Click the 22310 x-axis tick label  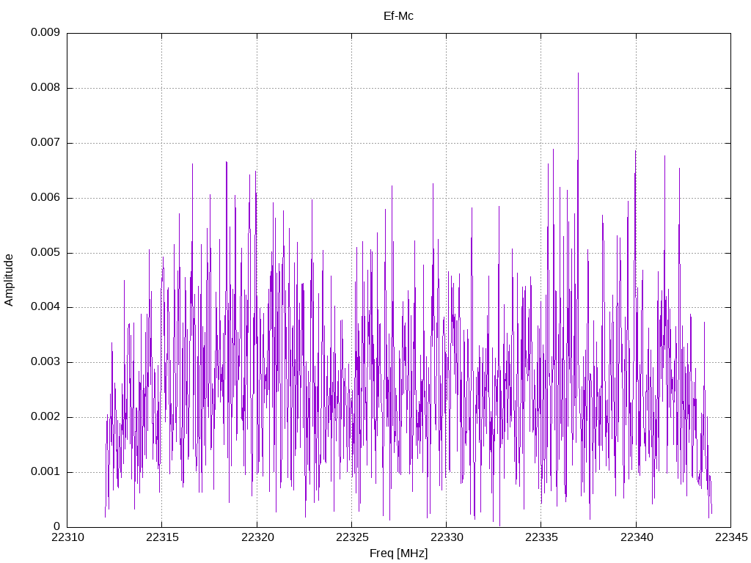tap(67, 537)
